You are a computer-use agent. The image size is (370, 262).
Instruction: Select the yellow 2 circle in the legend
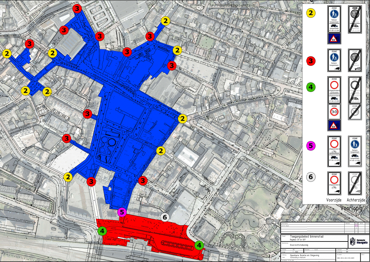[x=311, y=13]
